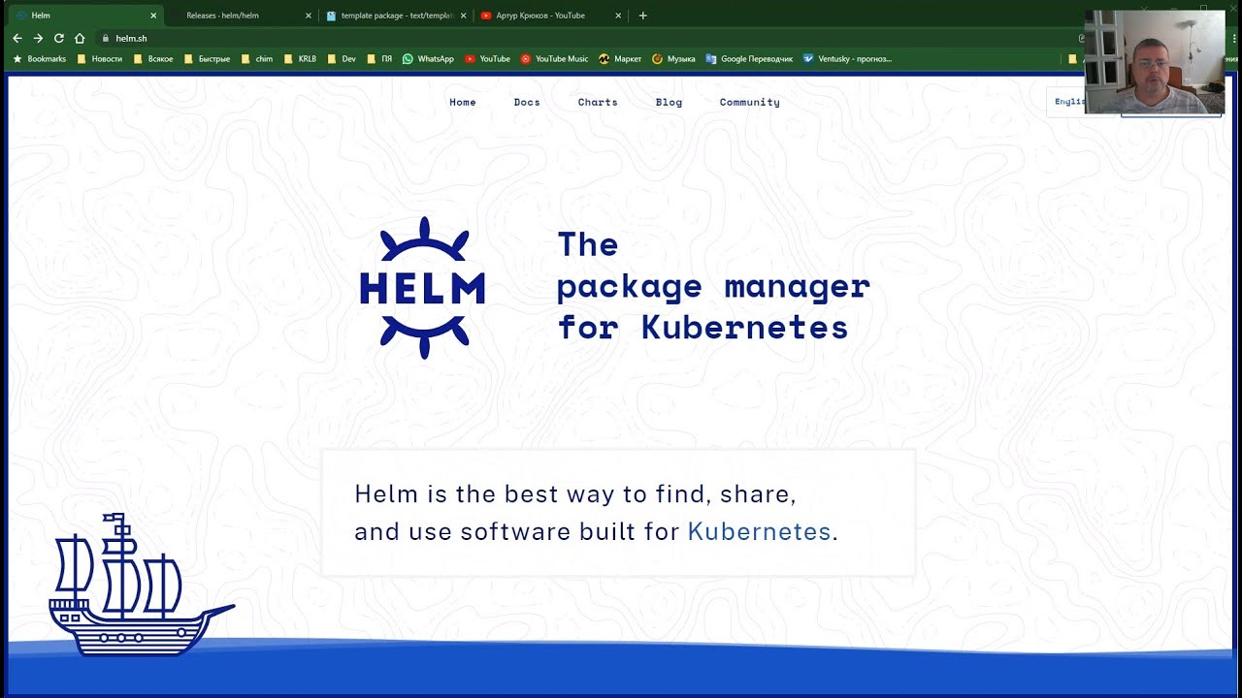Click the text 'Helm is the best way'

(x=484, y=493)
